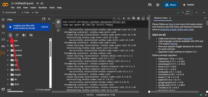Move the cell up
The height and width of the screenshot is (97, 208).
point(114,18)
